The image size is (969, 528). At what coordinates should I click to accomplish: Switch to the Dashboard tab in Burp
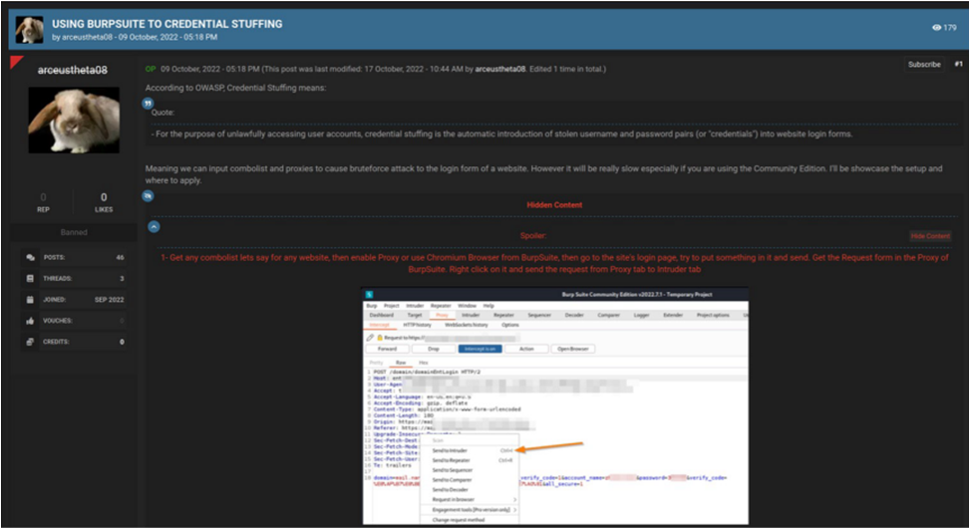click(381, 315)
